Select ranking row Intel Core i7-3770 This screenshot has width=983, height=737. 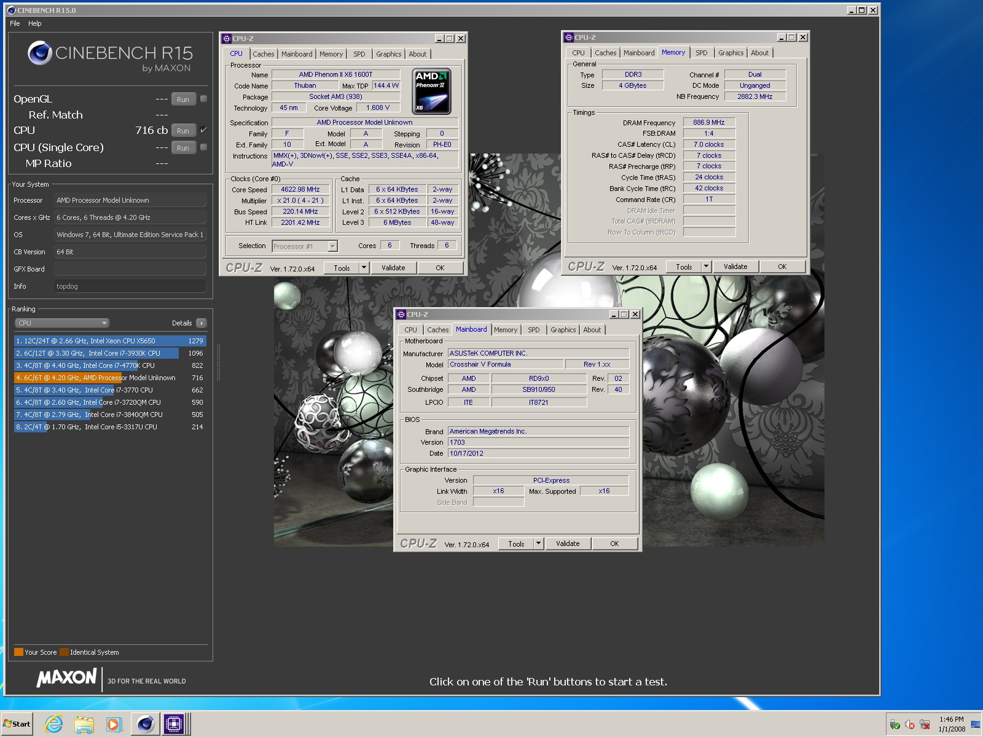110,390
